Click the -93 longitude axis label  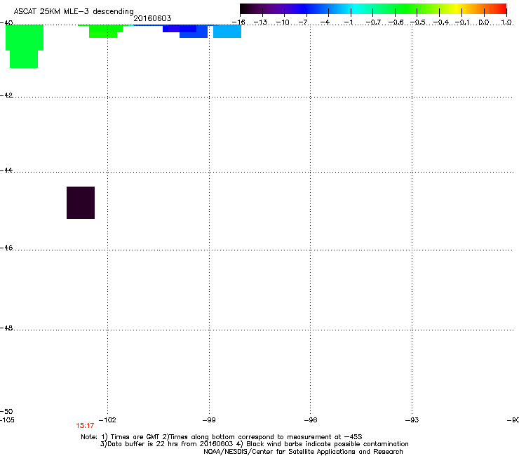412,420
